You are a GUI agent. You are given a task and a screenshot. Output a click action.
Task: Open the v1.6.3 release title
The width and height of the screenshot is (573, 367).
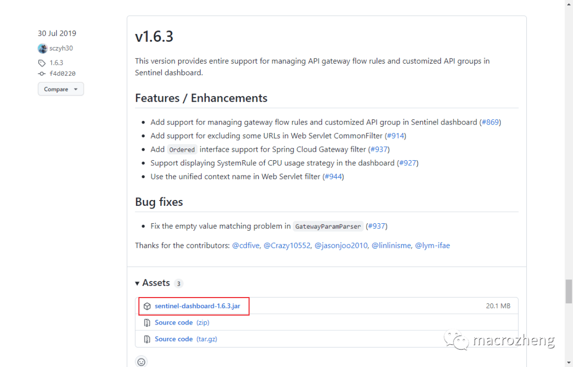point(154,37)
